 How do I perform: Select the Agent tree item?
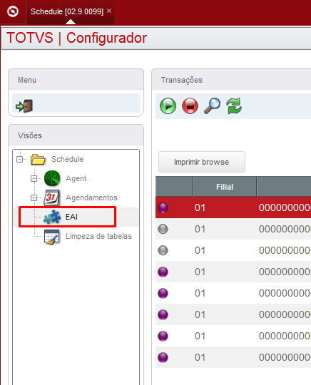(x=76, y=178)
